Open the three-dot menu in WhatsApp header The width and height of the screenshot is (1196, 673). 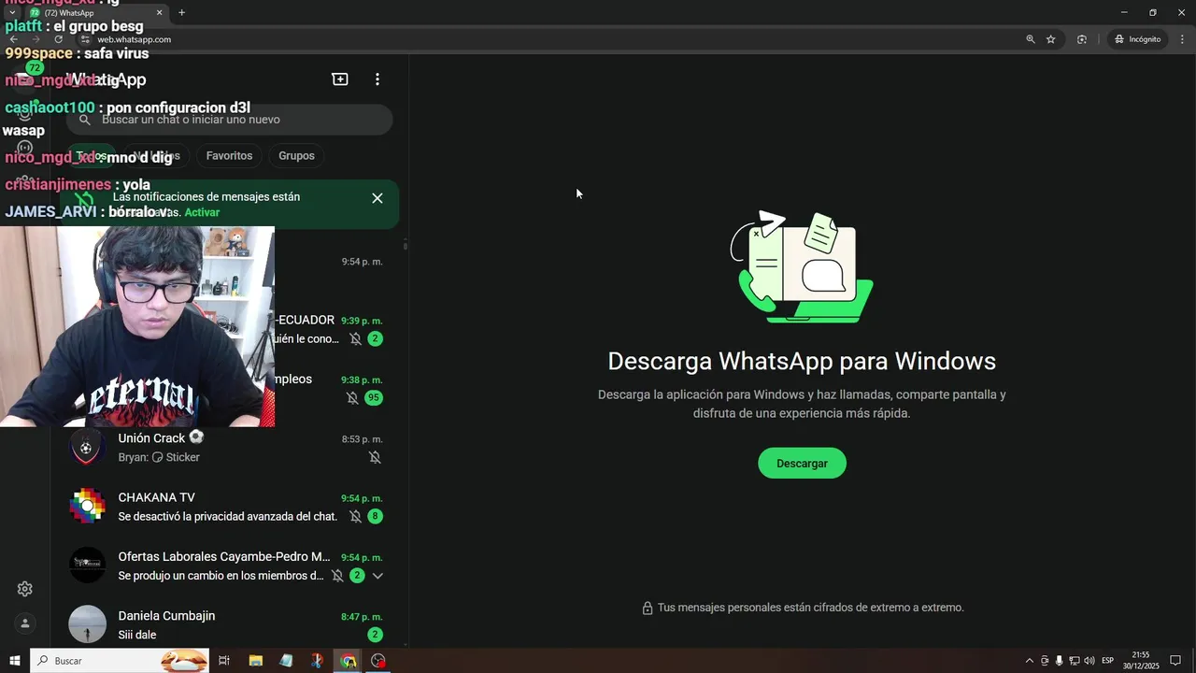coord(377,79)
